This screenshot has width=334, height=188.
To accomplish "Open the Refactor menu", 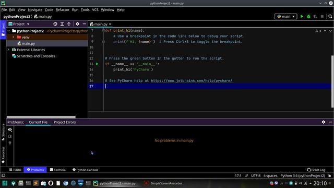I will click(63, 10).
